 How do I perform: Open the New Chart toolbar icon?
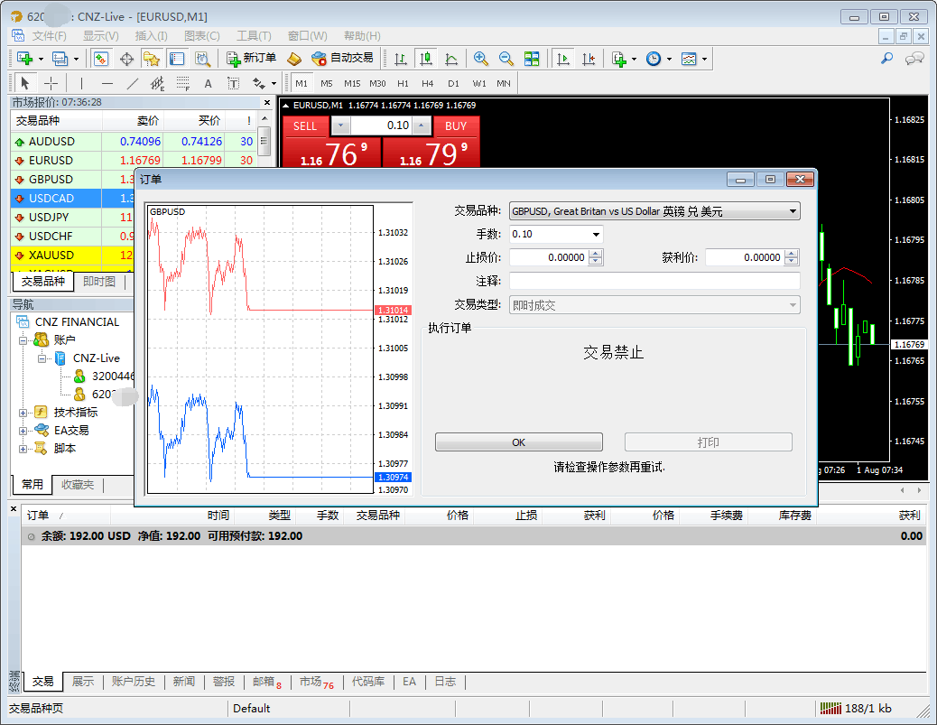pyautogui.click(x=25, y=59)
